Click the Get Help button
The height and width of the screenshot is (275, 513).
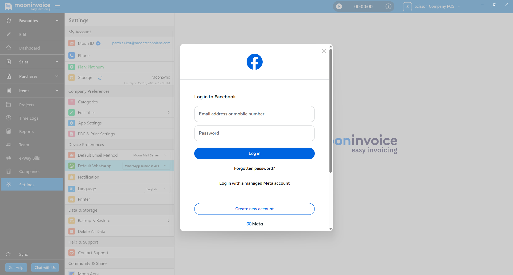[x=16, y=268]
